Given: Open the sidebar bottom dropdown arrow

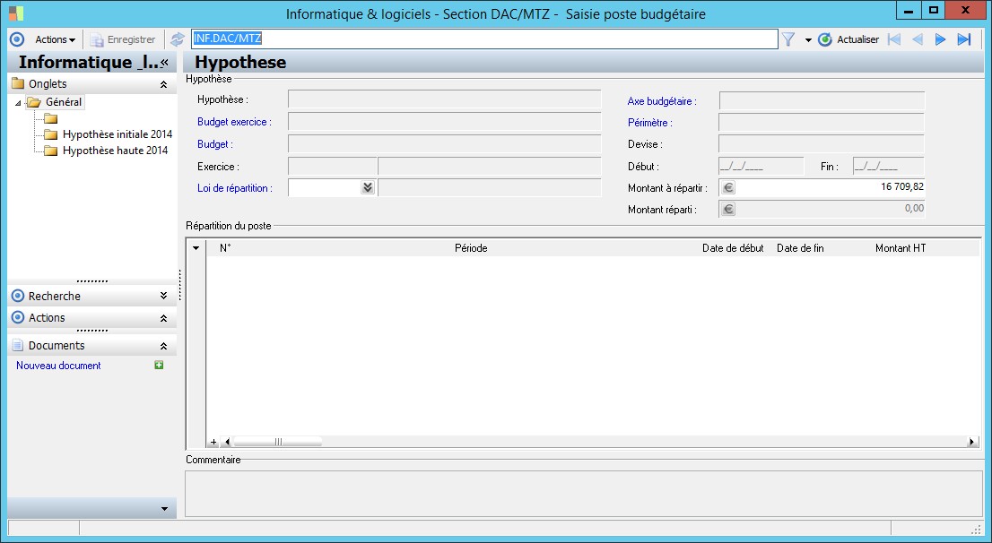Looking at the screenshot, I should pos(164,509).
